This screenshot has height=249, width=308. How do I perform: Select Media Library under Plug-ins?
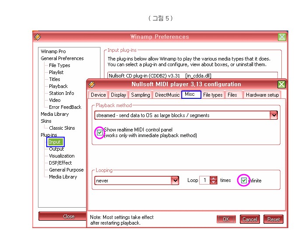pyautogui.click(x=63, y=177)
